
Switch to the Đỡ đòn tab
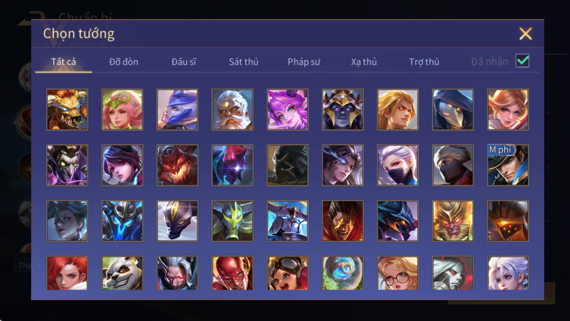[x=123, y=62]
